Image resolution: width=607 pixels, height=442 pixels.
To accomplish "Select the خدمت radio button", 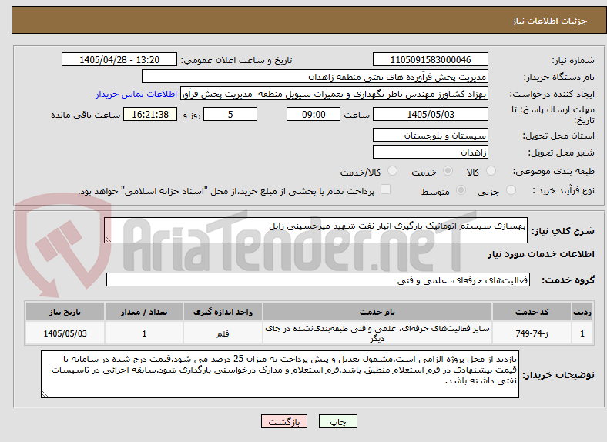I will 448,171.
